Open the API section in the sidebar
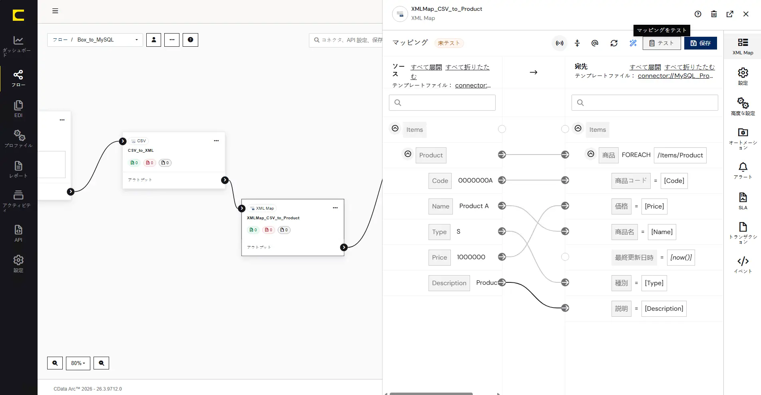Image resolution: width=761 pixels, height=395 pixels. [18, 233]
